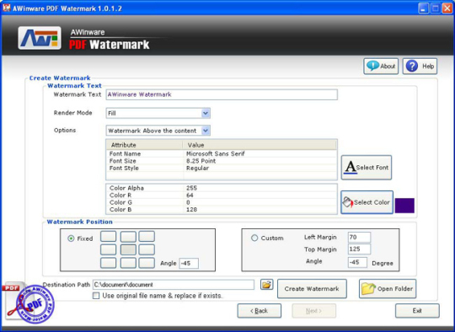Click the Fill render mode combo box
This screenshot has width=455, height=332.
coord(158,113)
